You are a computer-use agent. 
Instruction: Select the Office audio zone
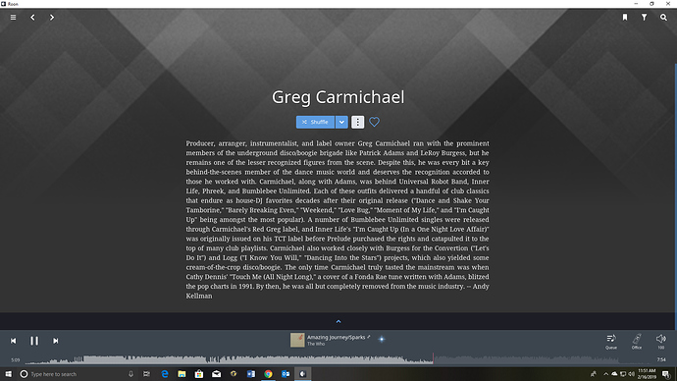point(637,342)
